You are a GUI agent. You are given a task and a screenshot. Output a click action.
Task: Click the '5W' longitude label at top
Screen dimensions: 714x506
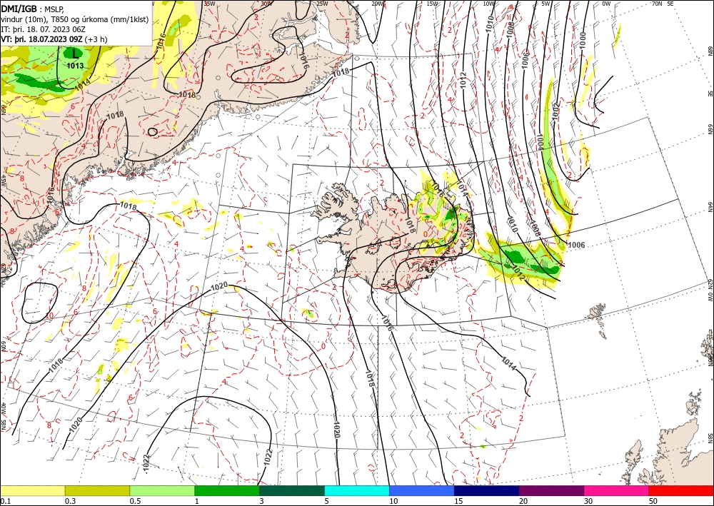[546, 4]
